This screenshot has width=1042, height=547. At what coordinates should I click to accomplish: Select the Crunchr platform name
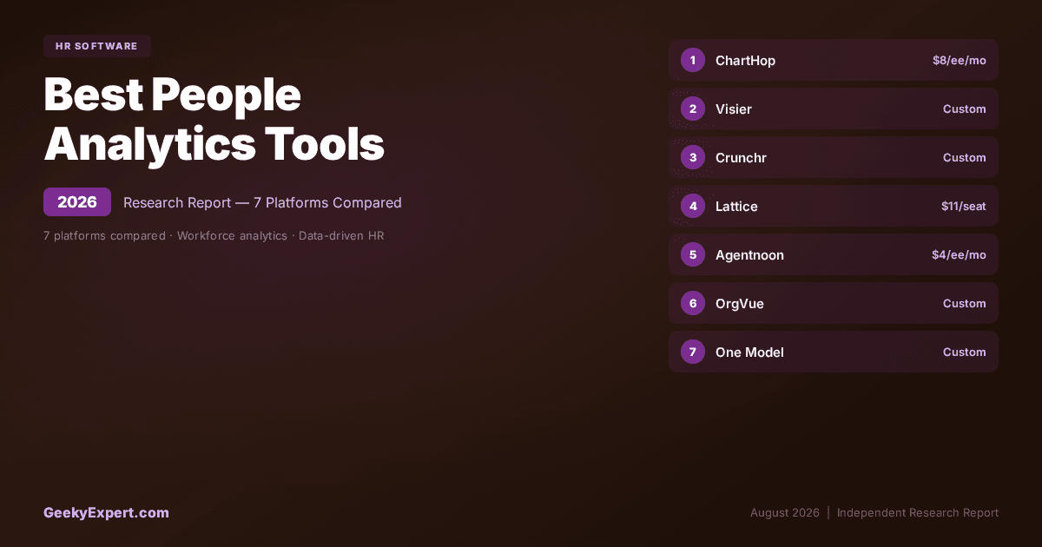(x=741, y=158)
